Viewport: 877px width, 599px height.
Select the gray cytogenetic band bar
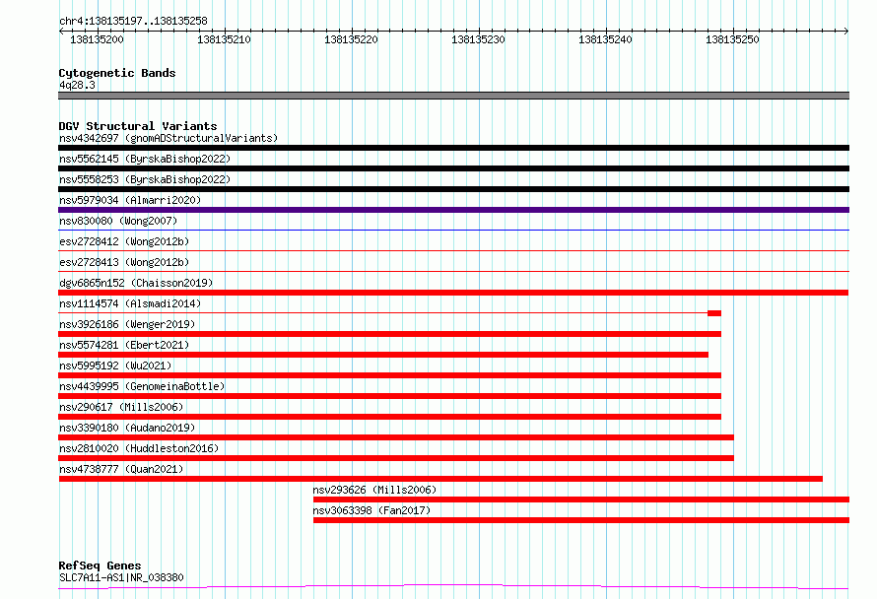click(x=453, y=96)
